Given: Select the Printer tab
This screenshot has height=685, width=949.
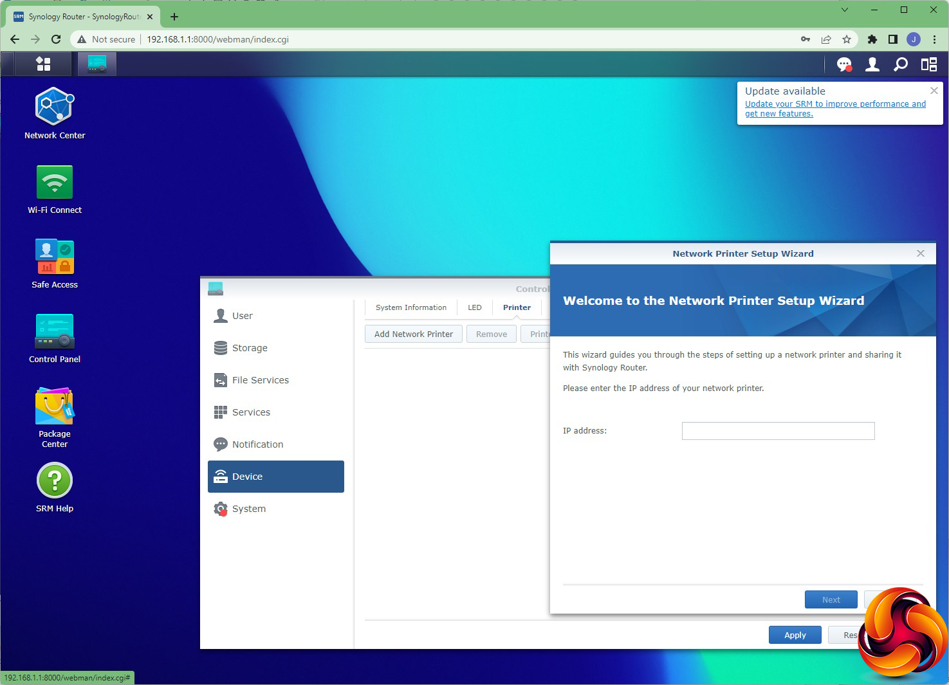Looking at the screenshot, I should tap(517, 307).
